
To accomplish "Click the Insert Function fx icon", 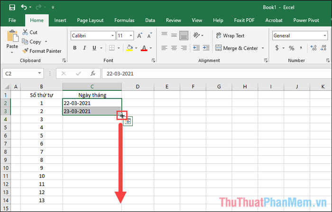I will pos(93,74).
